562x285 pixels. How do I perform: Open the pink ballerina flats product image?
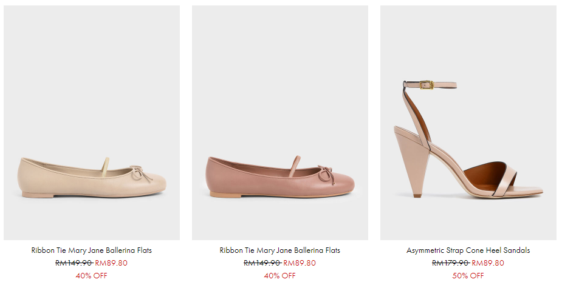pyautogui.click(x=279, y=122)
